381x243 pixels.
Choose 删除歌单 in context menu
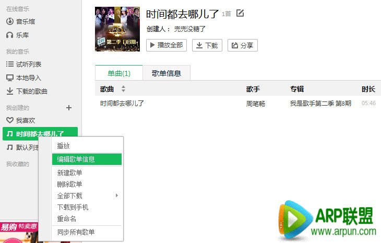point(87,184)
